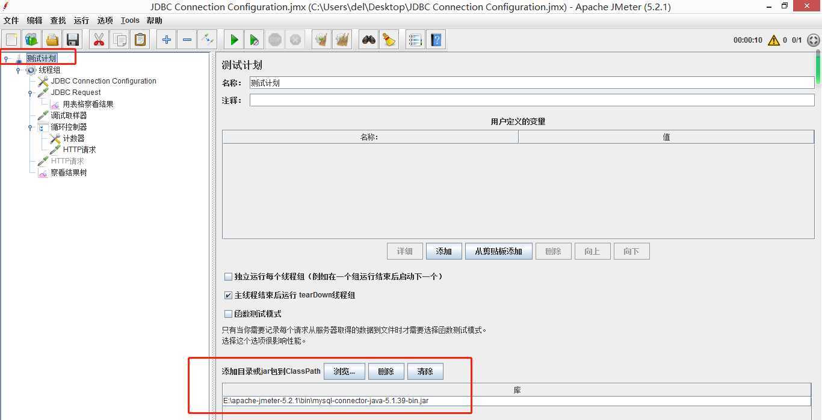822x420 pixels.
Task: Clear all results with double broom icon
Action: point(342,40)
